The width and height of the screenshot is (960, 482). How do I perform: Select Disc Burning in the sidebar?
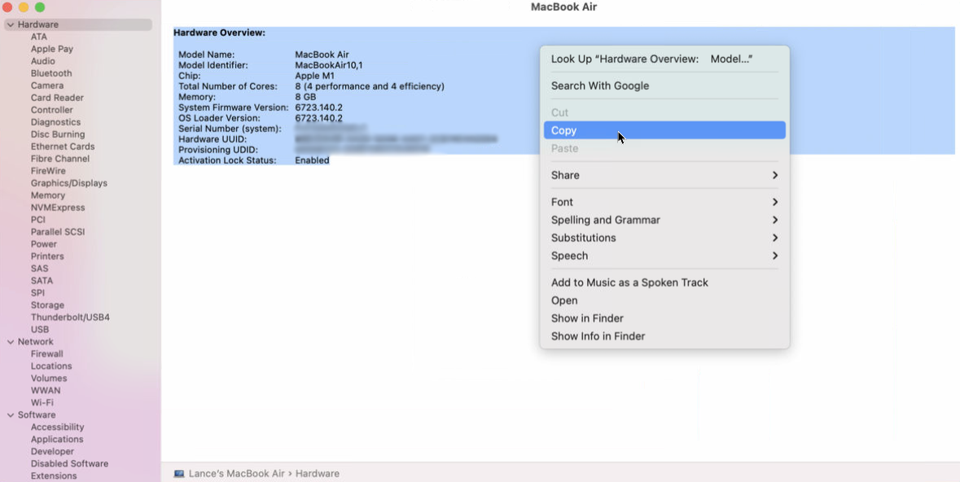click(x=58, y=134)
